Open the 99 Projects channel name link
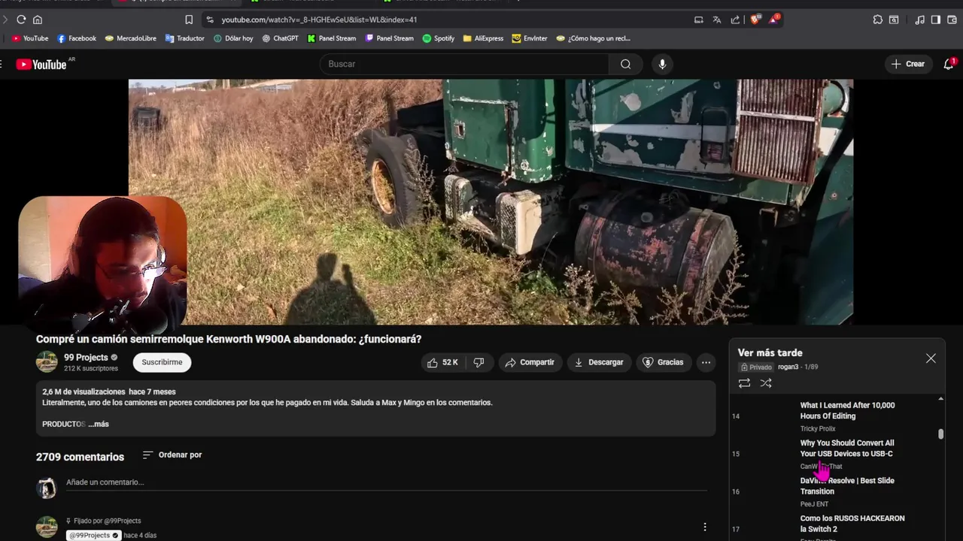 86,358
